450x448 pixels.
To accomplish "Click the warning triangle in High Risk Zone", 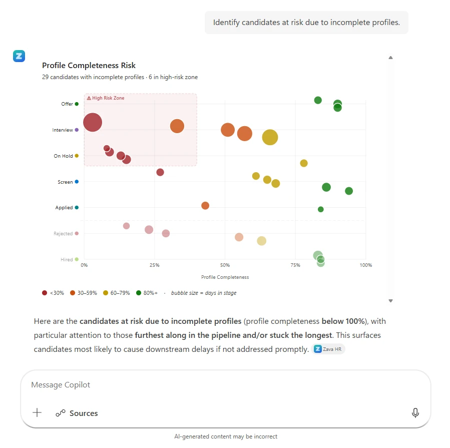I will [90, 98].
